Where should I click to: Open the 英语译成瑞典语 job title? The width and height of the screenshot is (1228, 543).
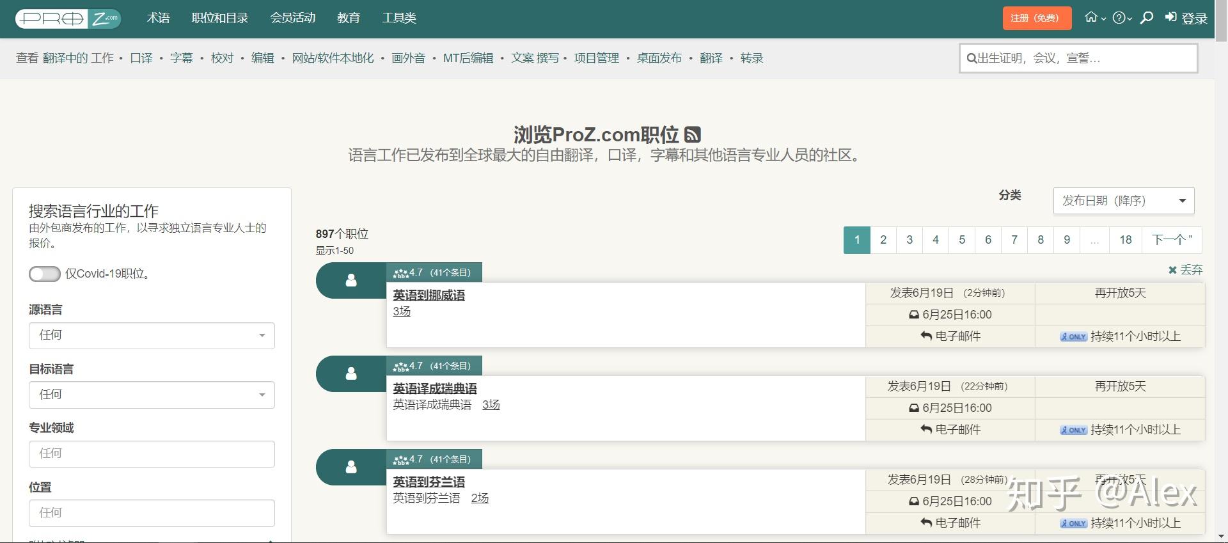click(x=435, y=389)
